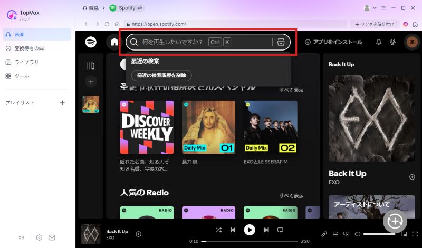Click the TopVox settings hexagon icon
This screenshot has height=248, width=422.
point(39,237)
